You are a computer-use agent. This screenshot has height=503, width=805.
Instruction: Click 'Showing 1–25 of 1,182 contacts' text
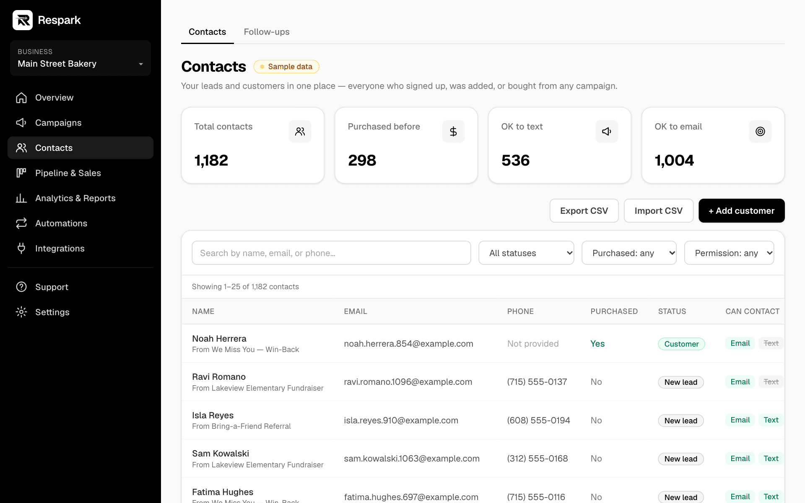[245, 287]
